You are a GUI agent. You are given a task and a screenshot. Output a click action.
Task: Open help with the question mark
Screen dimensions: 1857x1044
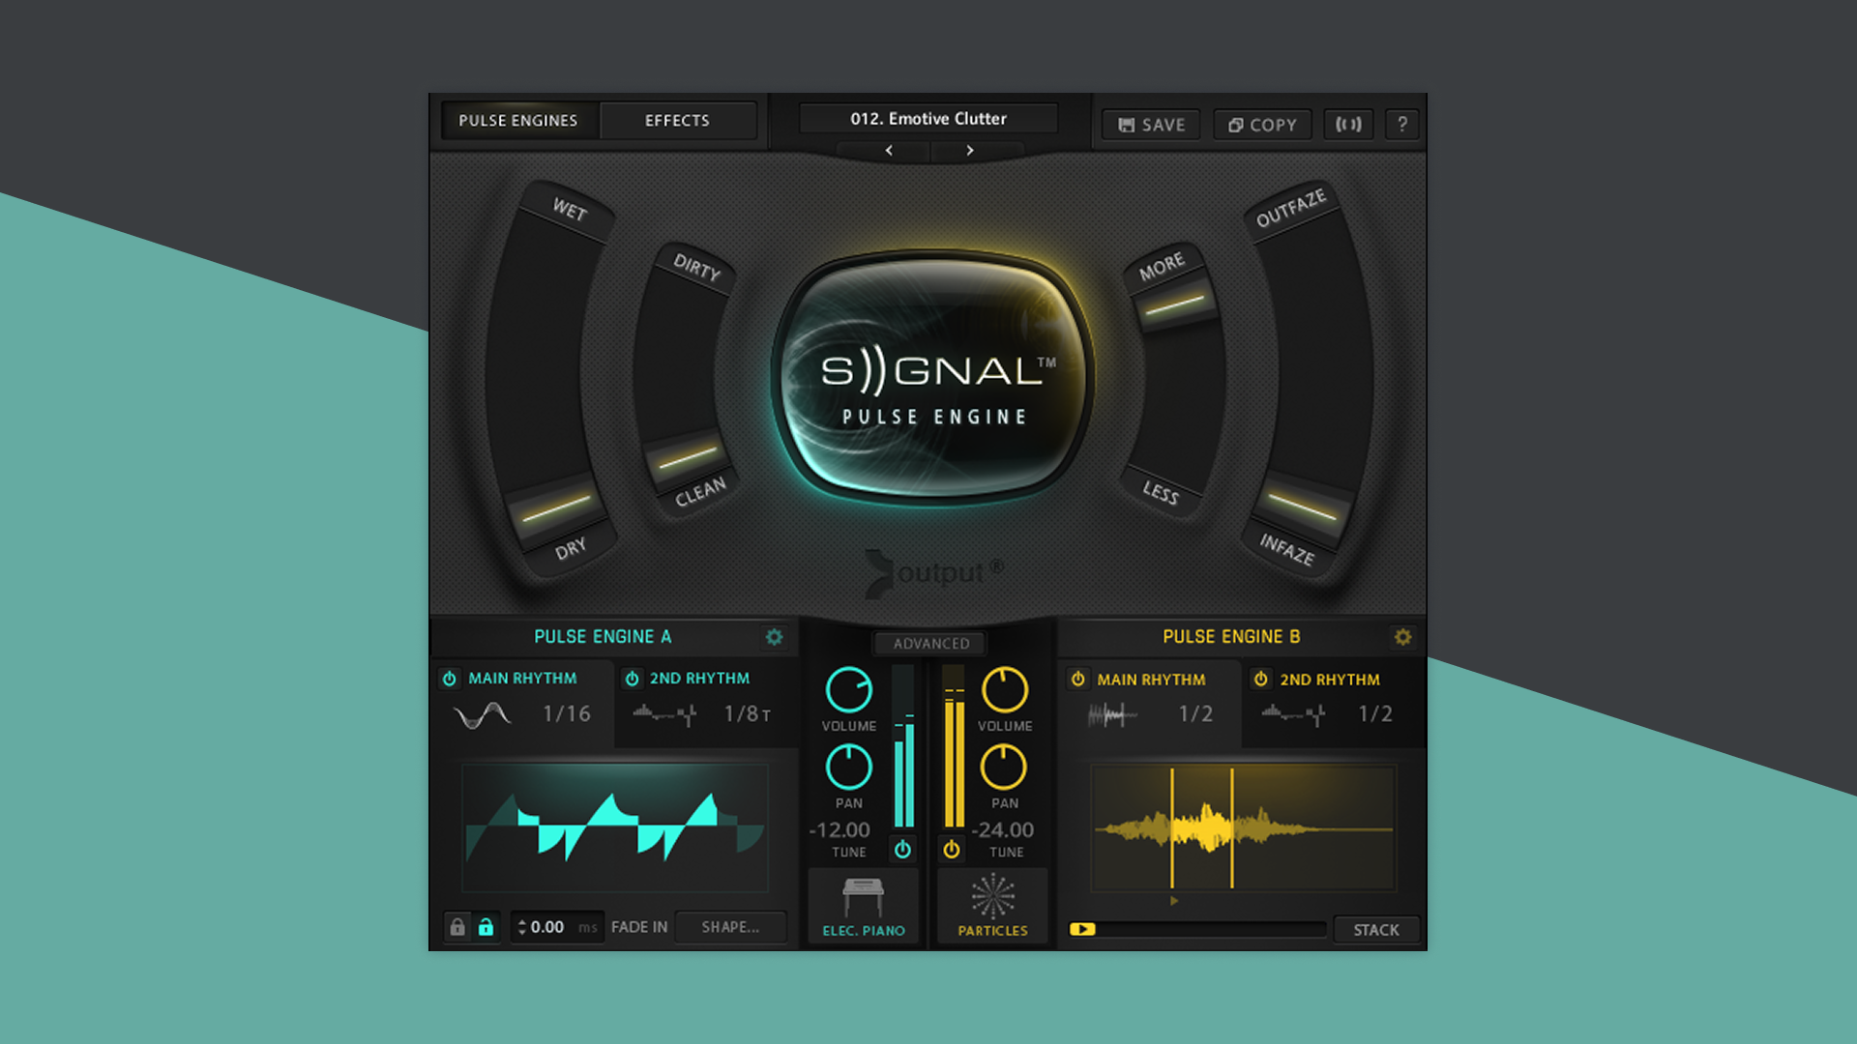1401,125
